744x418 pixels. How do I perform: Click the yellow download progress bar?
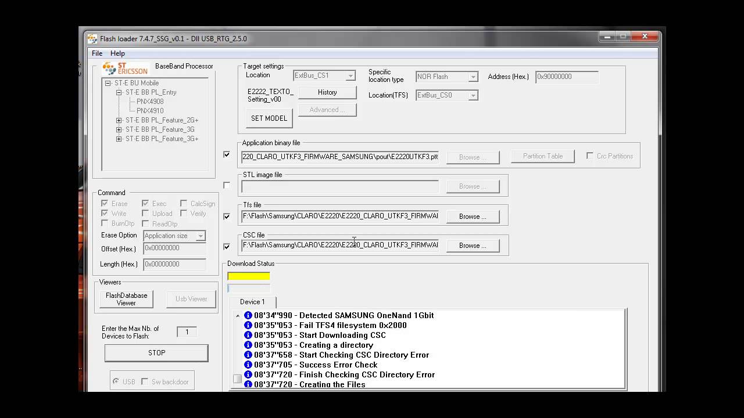[x=249, y=276]
